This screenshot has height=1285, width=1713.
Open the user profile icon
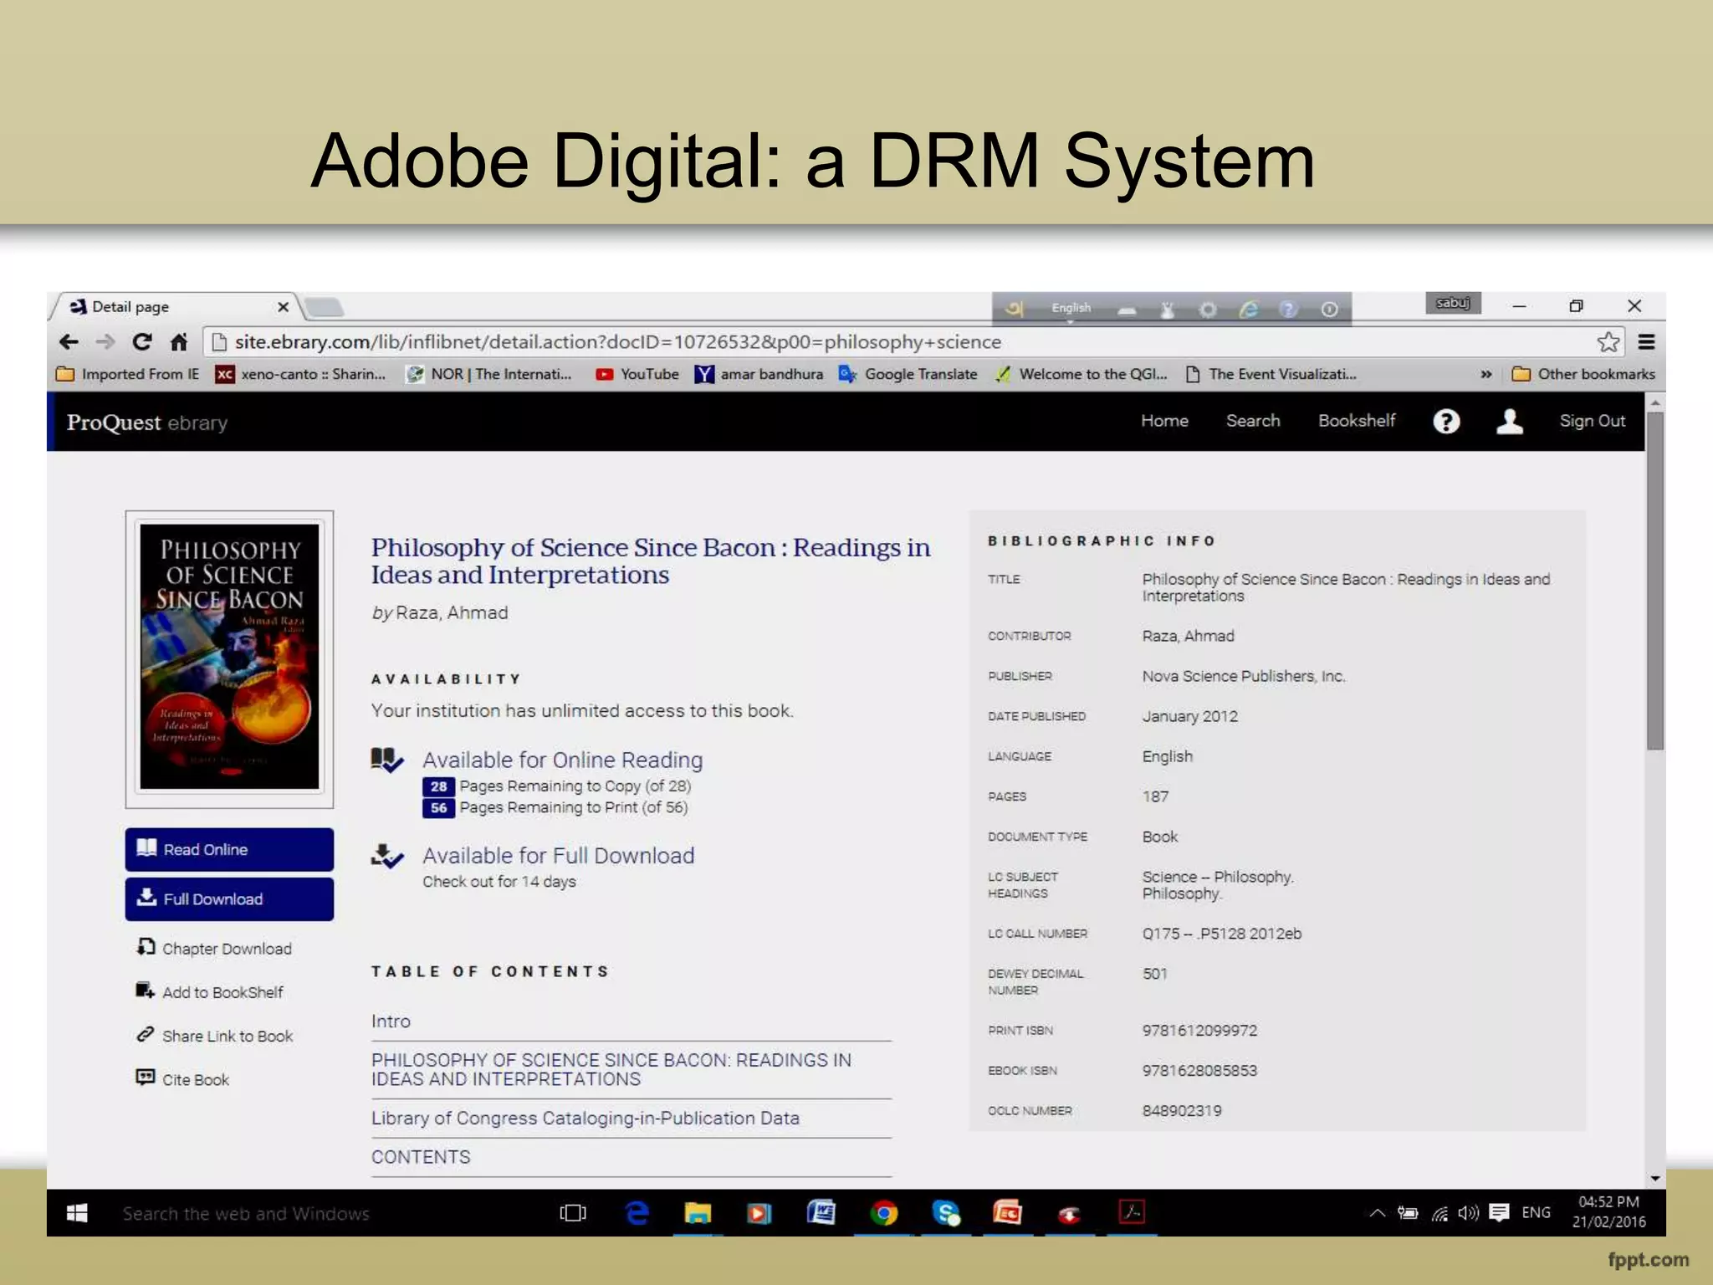[x=1510, y=421]
